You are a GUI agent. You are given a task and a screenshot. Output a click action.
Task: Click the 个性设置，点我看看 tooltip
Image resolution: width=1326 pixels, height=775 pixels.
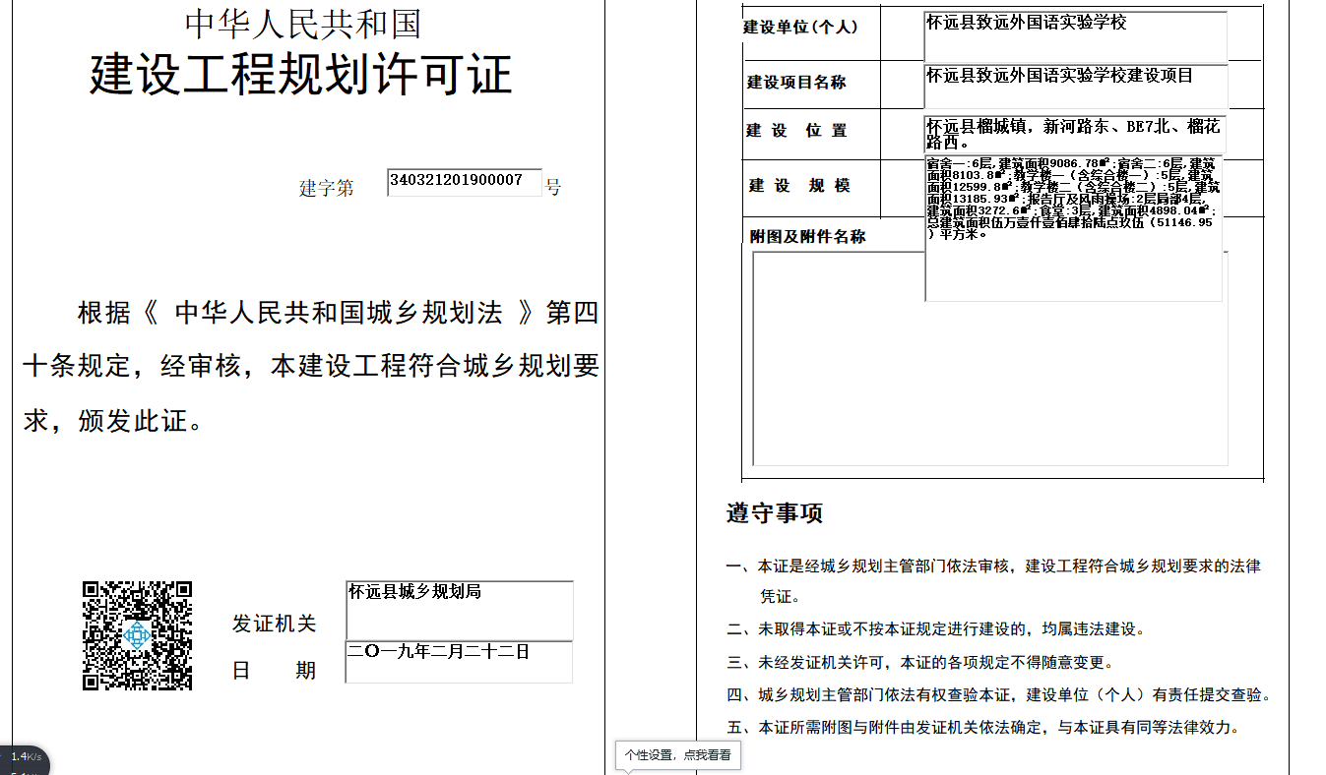click(678, 755)
